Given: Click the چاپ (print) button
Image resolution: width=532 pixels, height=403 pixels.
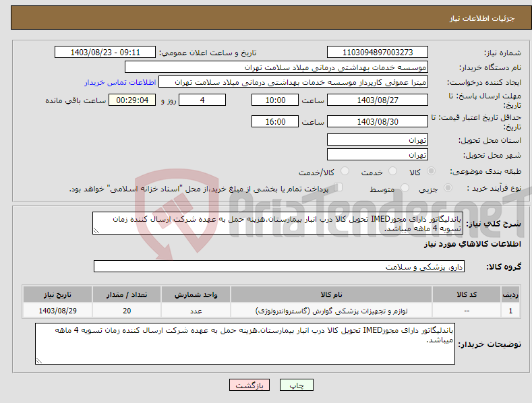Looking at the screenshot, I should tap(296, 385).
